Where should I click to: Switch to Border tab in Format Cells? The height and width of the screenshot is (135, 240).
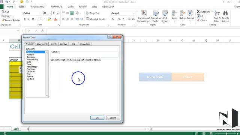(63, 44)
